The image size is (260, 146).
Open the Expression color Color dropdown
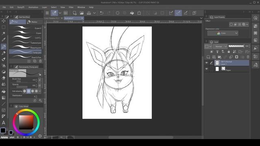[x=223, y=33]
